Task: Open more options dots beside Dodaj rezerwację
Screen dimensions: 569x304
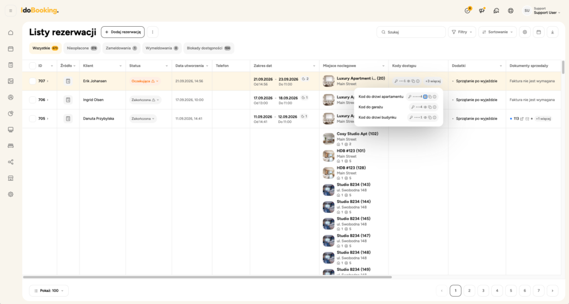Action: click(x=152, y=32)
